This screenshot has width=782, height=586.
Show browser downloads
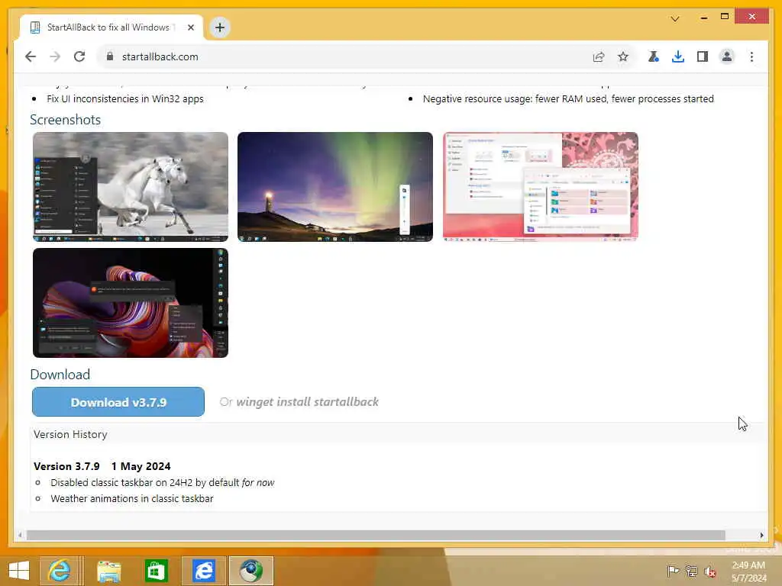pos(678,56)
